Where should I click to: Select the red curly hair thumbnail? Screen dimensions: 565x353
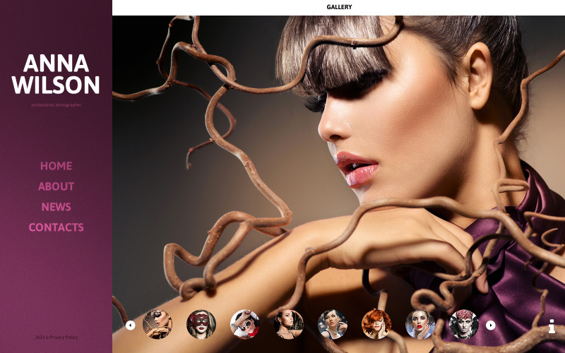pos(376,324)
